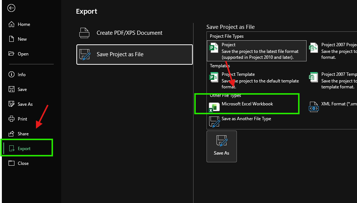Click the Save Project as File heading

[231, 27]
